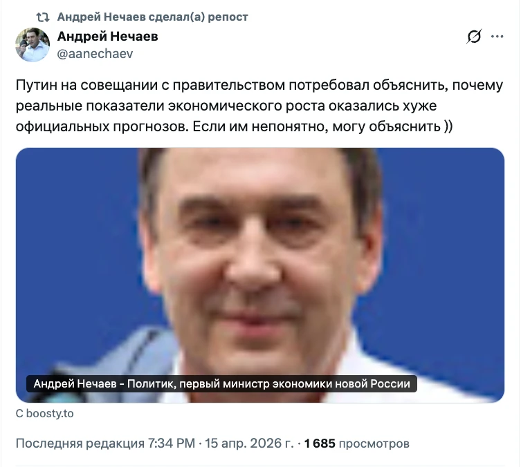Click the 7:34 PM timestamp
Image resolution: width=521 pixels, height=467 pixels.
[172, 444]
